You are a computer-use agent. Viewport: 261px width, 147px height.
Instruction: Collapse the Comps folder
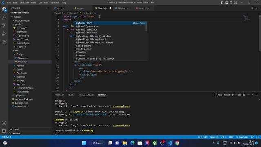(x=20, y=54)
